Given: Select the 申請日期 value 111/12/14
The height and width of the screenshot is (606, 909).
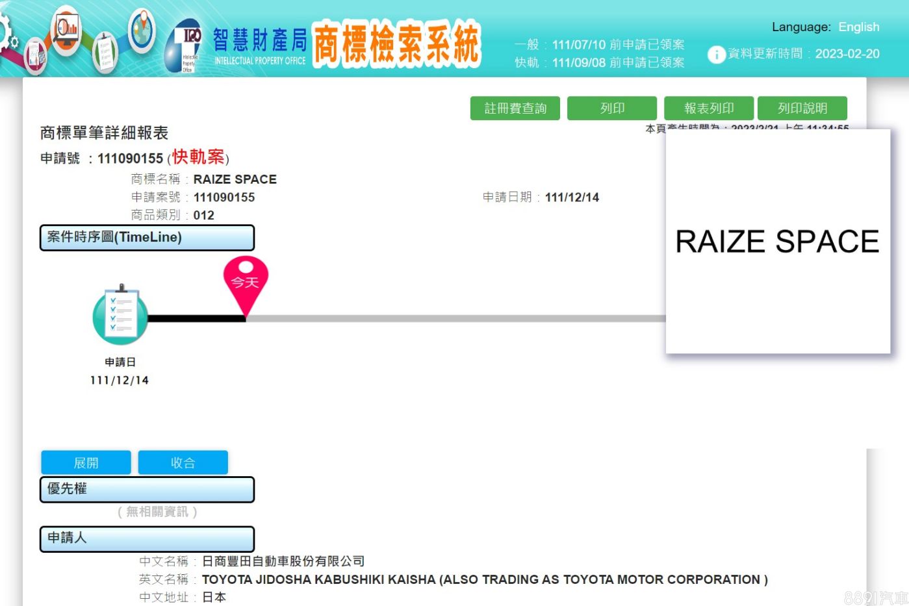Looking at the screenshot, I should coord(572,197).
